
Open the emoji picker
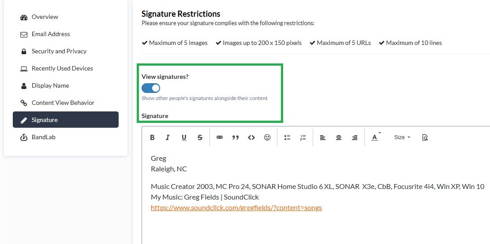pos(267,137)
